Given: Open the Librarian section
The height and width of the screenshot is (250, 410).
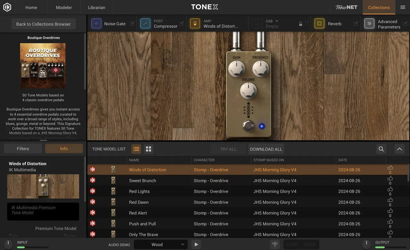Looking at the screenshot, I should 96,7.
